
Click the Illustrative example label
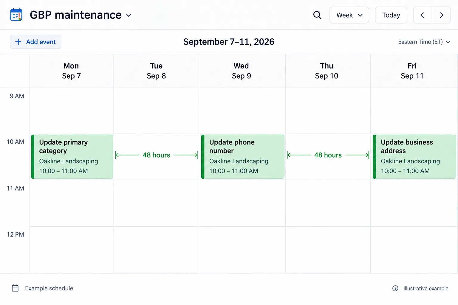pos(426,288)
